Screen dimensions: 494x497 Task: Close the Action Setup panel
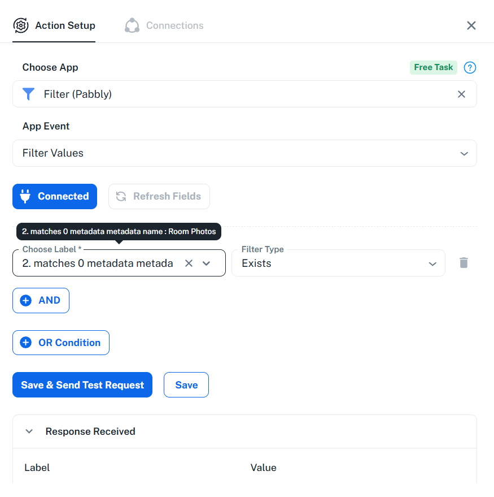[471, 25]
